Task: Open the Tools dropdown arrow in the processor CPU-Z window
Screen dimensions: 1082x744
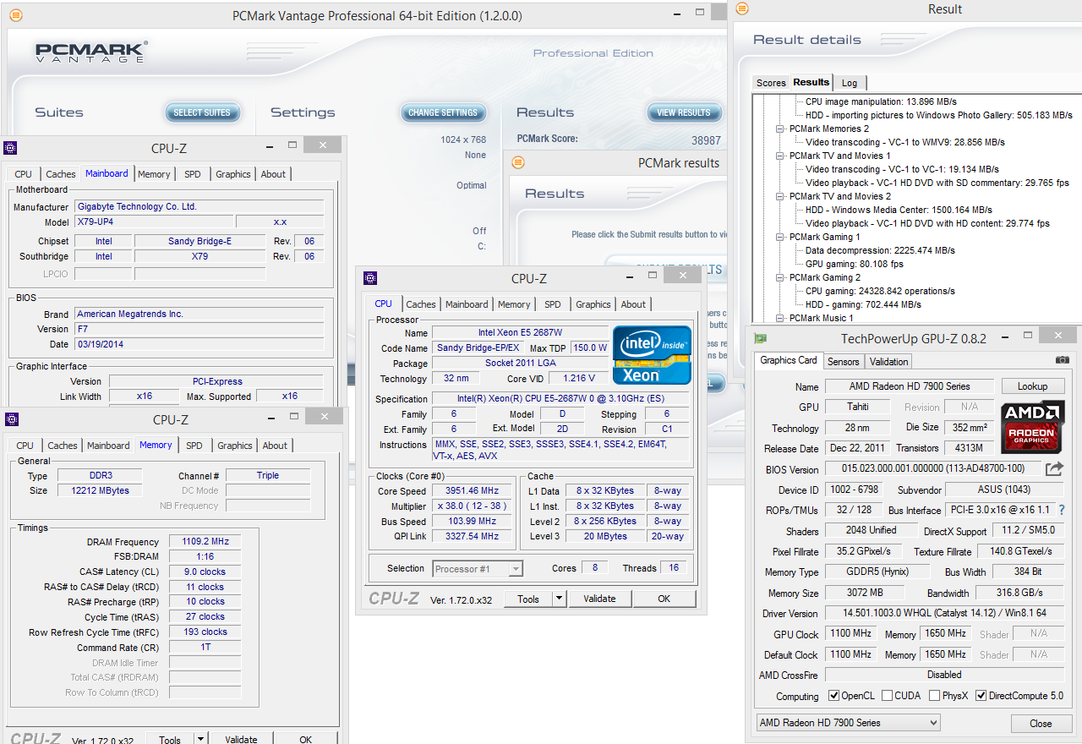Action: coord(558,599)
